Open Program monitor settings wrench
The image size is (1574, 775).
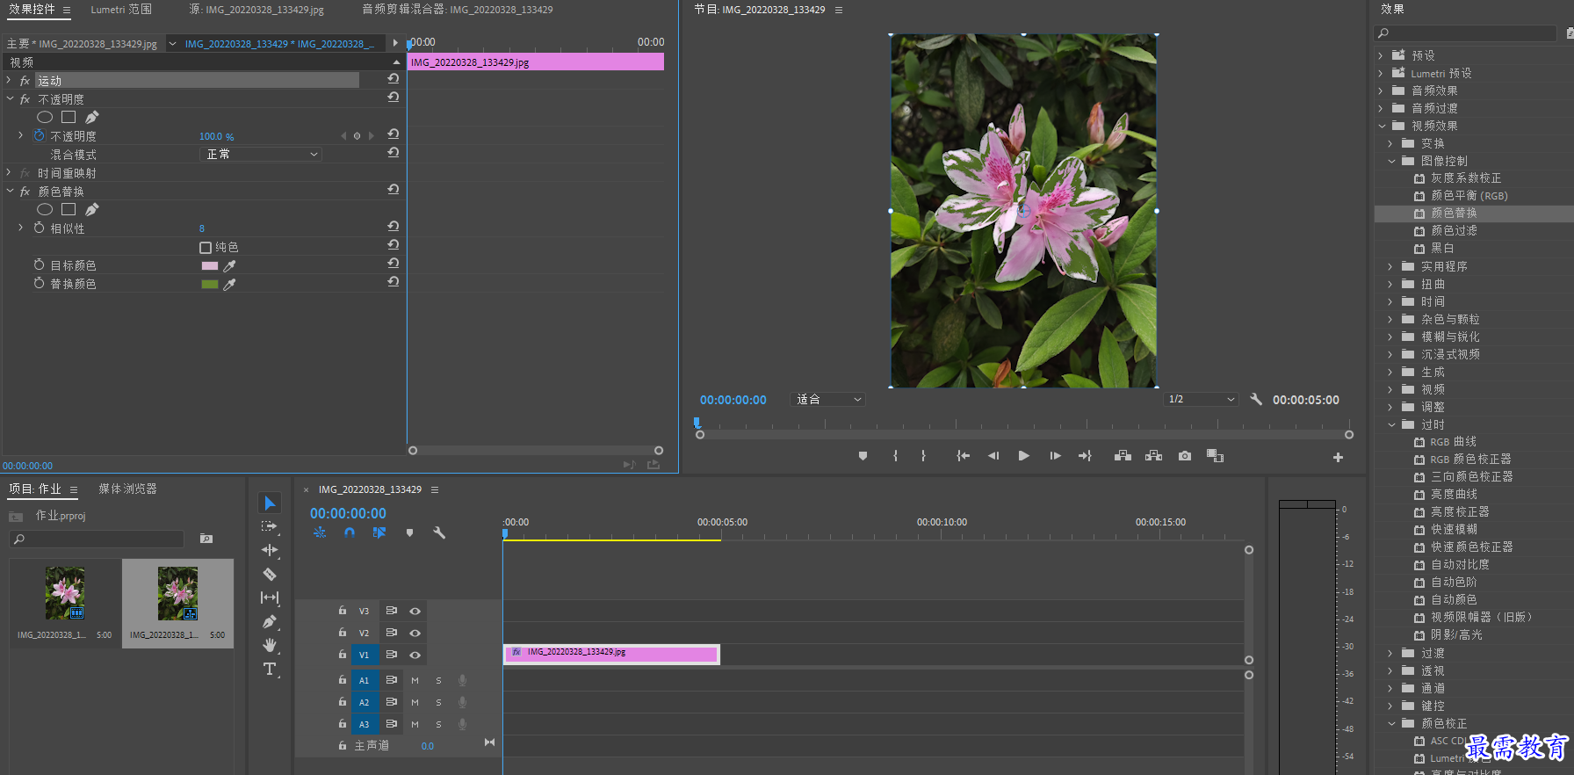point(1256,399)
